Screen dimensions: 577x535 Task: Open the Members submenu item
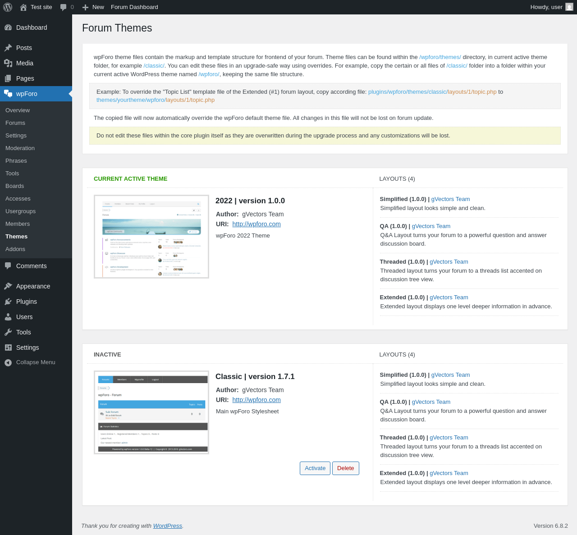18,224
